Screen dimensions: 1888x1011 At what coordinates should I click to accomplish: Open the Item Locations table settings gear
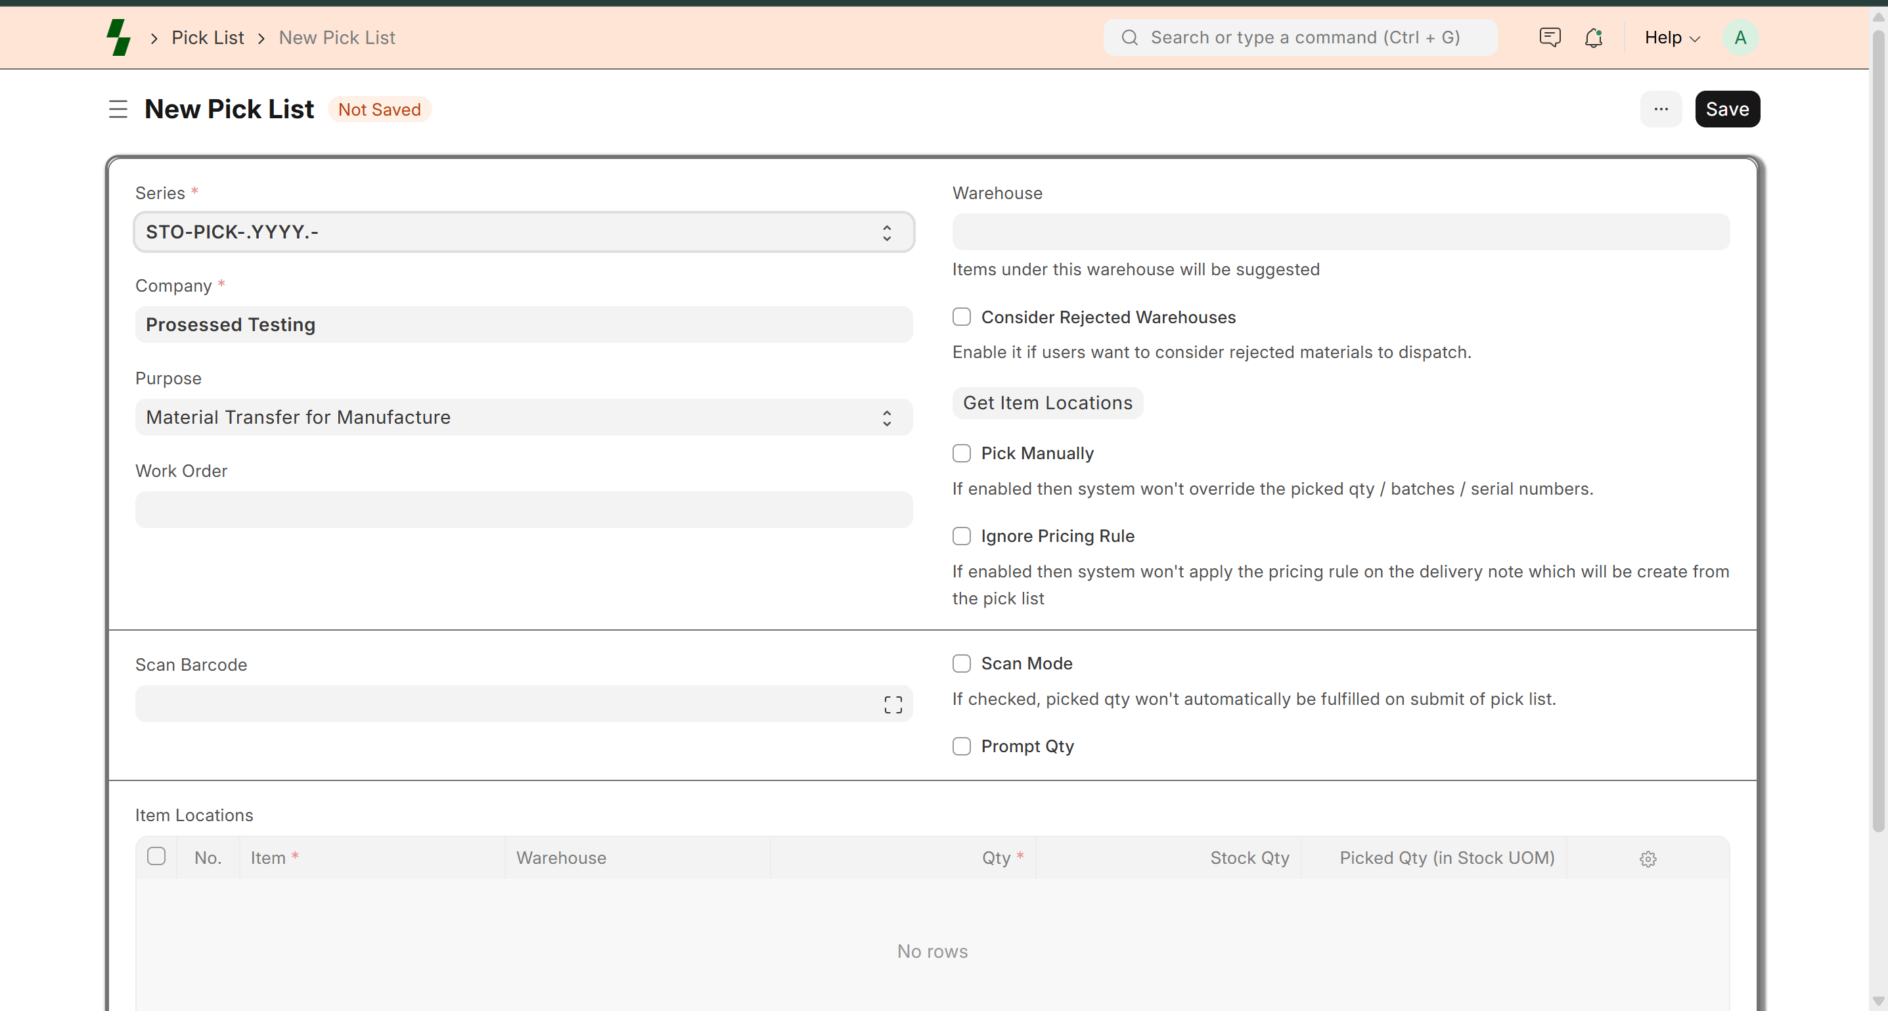pos(1648,859)
